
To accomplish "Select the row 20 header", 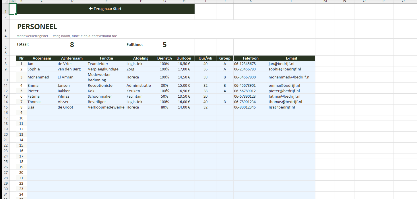I will [x=5, y=134].
